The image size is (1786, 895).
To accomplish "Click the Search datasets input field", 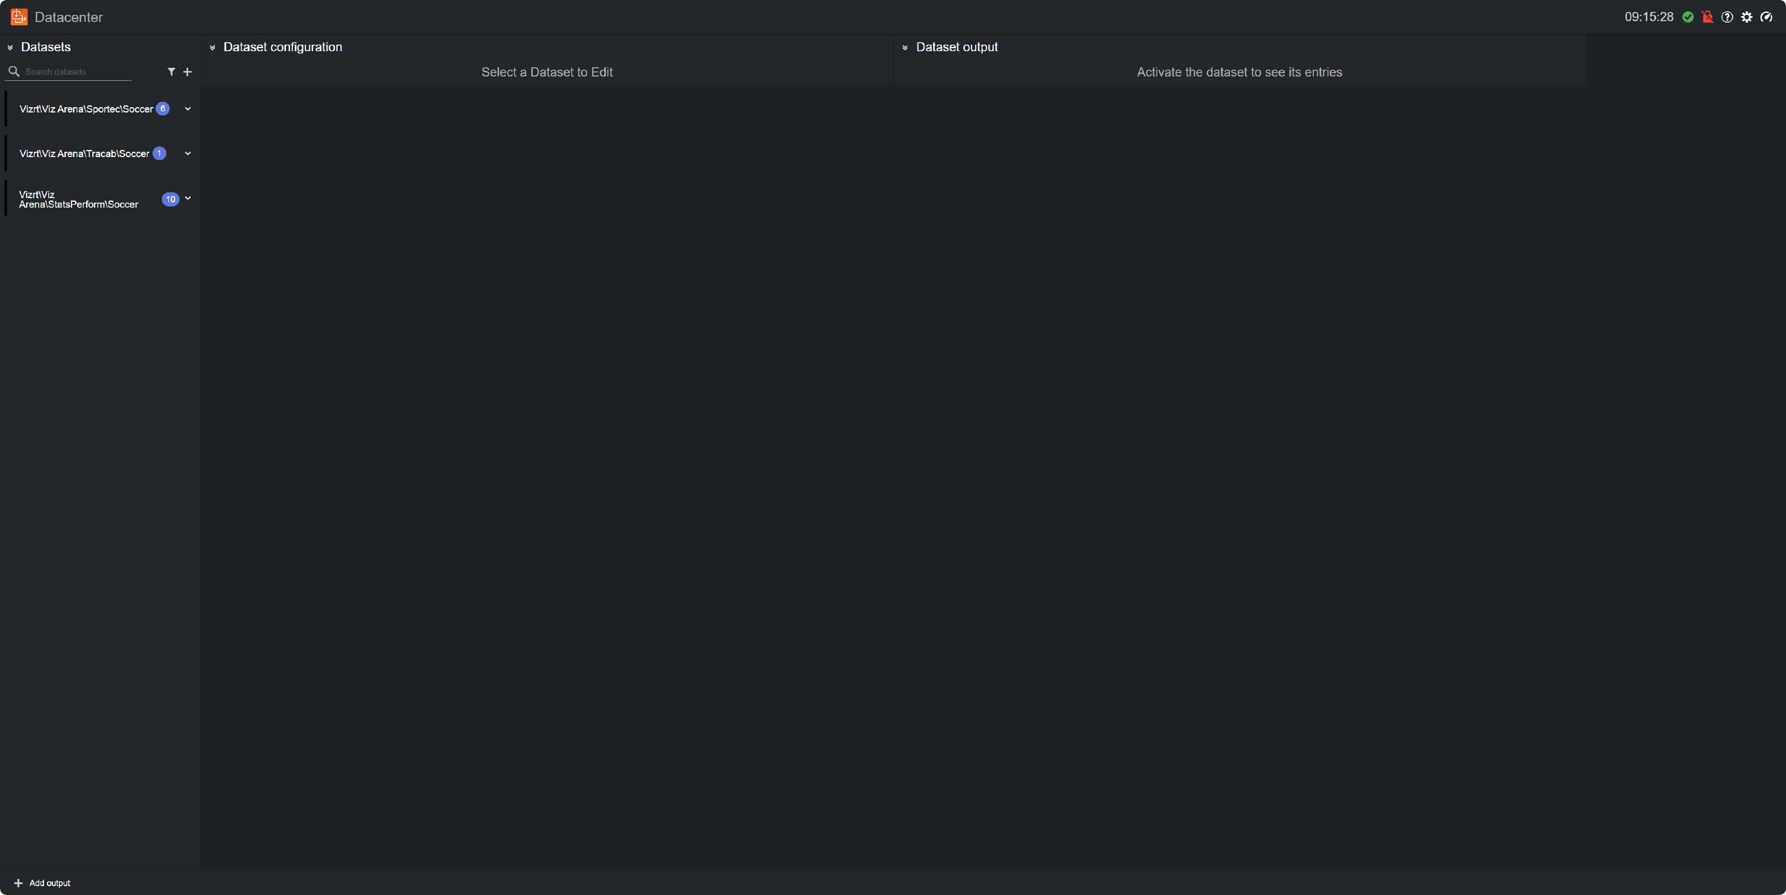I will (76, 71).
